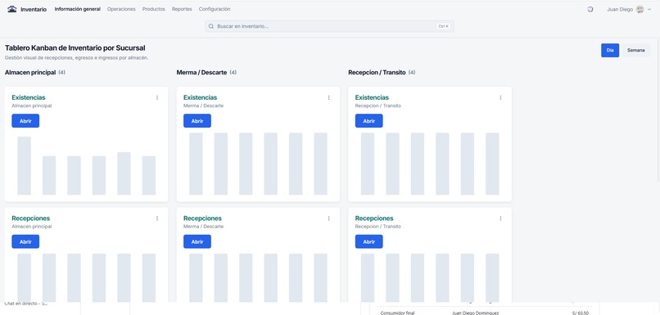Image resolution: width=660 pixels, height=315 pixels.
Task: Open the Operaciones menu
Action: click(x=121, y=9)
